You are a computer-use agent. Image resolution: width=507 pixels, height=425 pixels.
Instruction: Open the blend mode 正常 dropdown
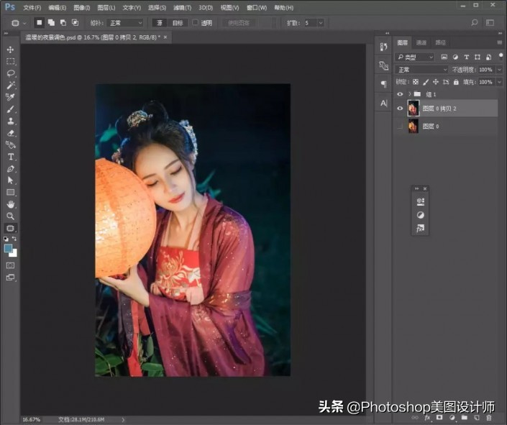(421, 70)
